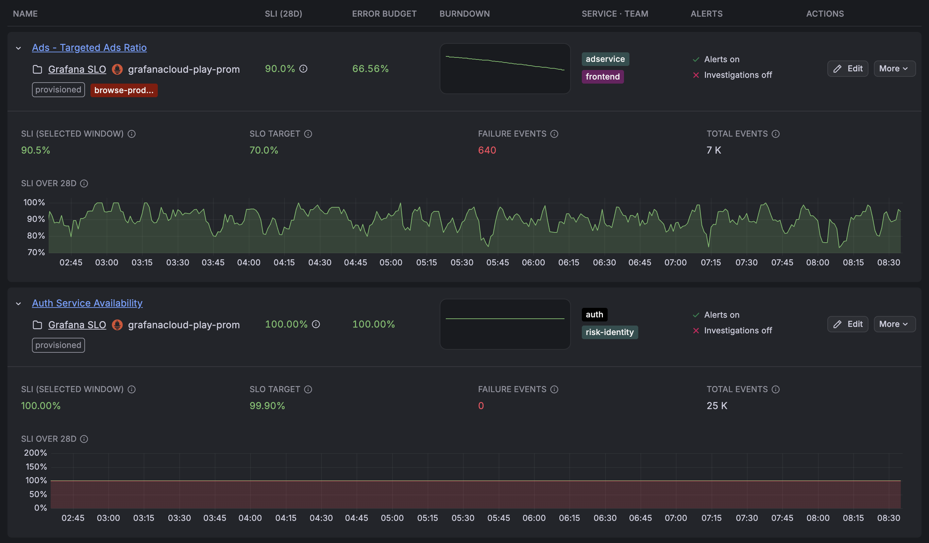The height and width of the screenshot is (543, 929).
Task: Click folder icon in Ads Targeted row
Action: pos(37,69)
